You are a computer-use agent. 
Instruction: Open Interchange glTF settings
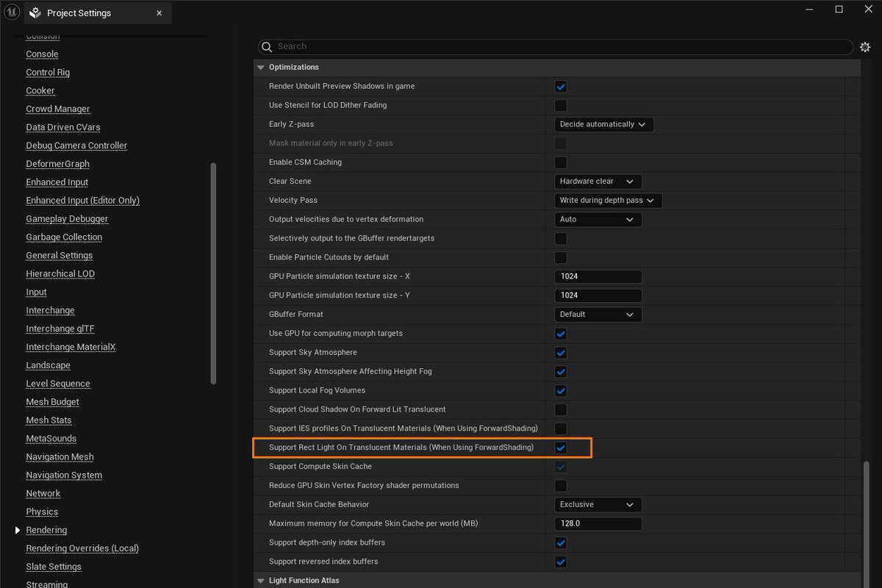(x=60, y=329)
